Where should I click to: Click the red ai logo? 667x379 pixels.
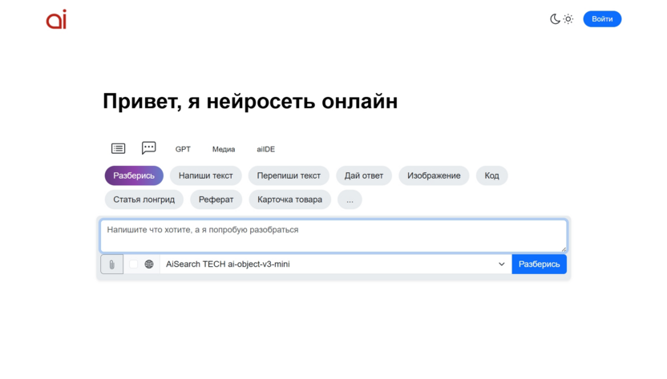(57, 19)
